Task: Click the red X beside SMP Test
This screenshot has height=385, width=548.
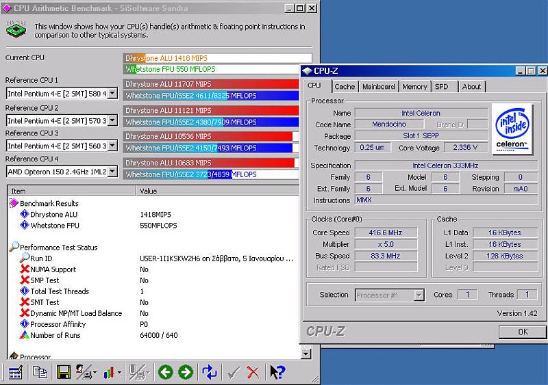Action: pyautogui.click(x=25, y=280)
